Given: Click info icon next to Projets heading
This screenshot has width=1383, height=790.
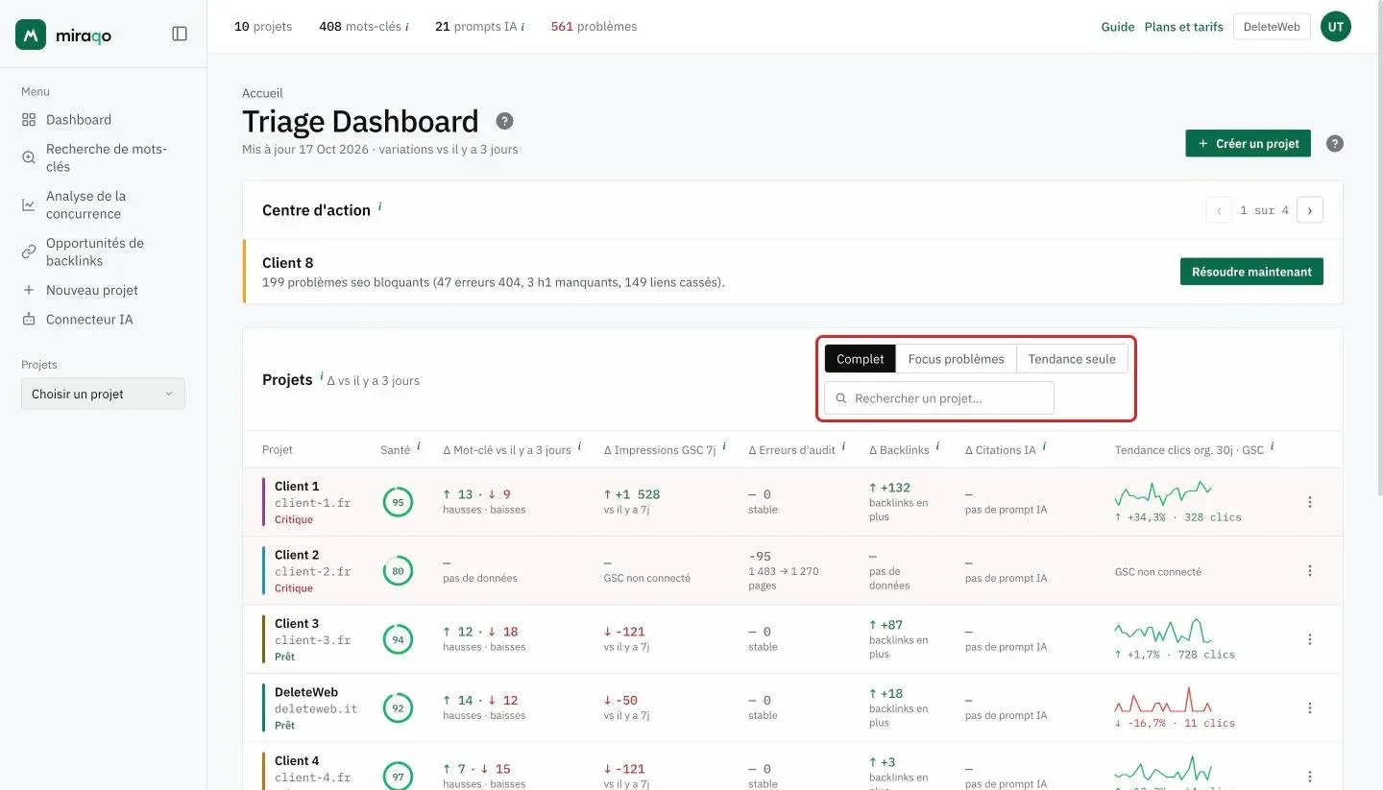Looking at the screenshot, I should coord(321,376).
